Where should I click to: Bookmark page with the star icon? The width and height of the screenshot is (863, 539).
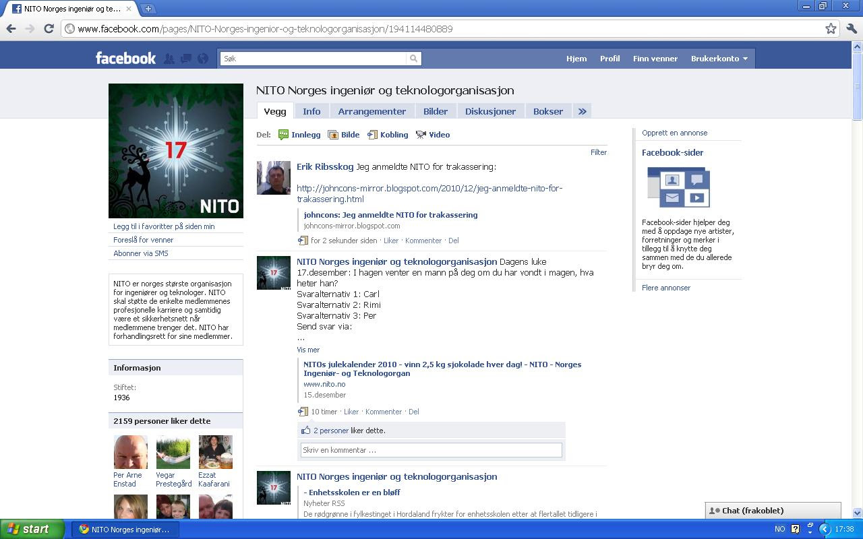[x=831, y=28]
